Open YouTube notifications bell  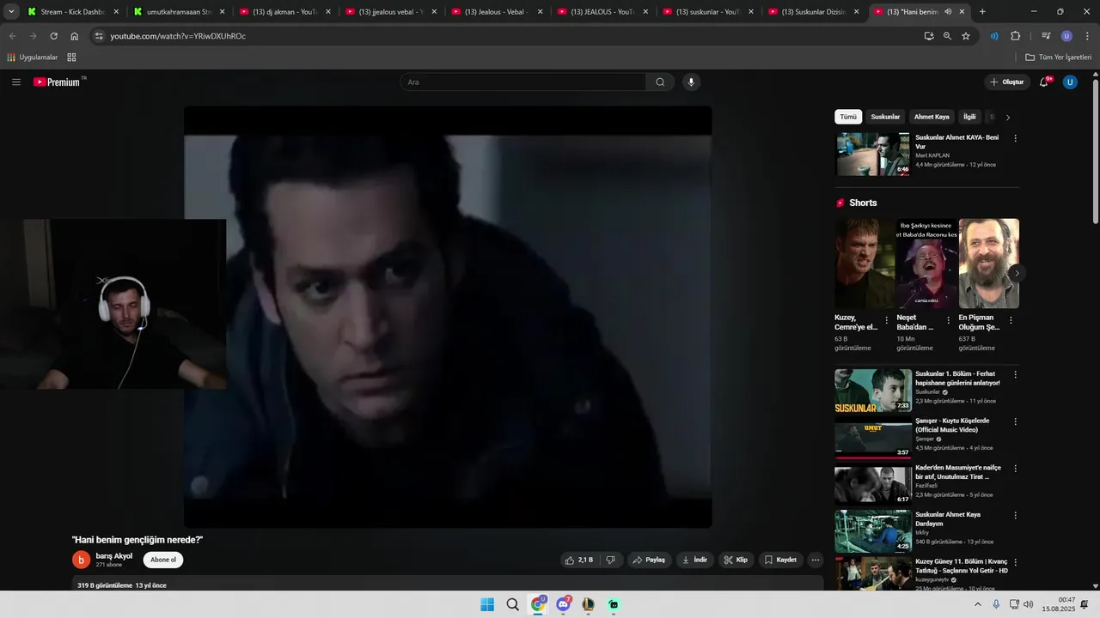point(1044,82)
